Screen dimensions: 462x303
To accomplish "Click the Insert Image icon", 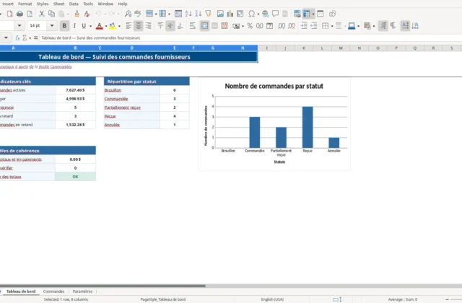I will (x=220, y=14).
